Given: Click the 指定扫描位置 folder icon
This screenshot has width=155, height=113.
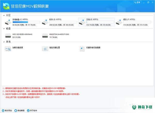Looking at the screenshot, I should coord(45,49).
